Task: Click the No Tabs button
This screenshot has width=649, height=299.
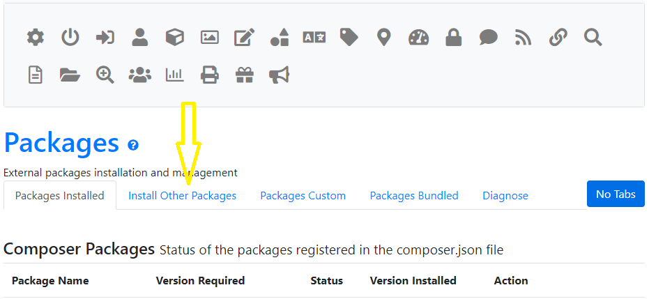Action: [616, 194]
